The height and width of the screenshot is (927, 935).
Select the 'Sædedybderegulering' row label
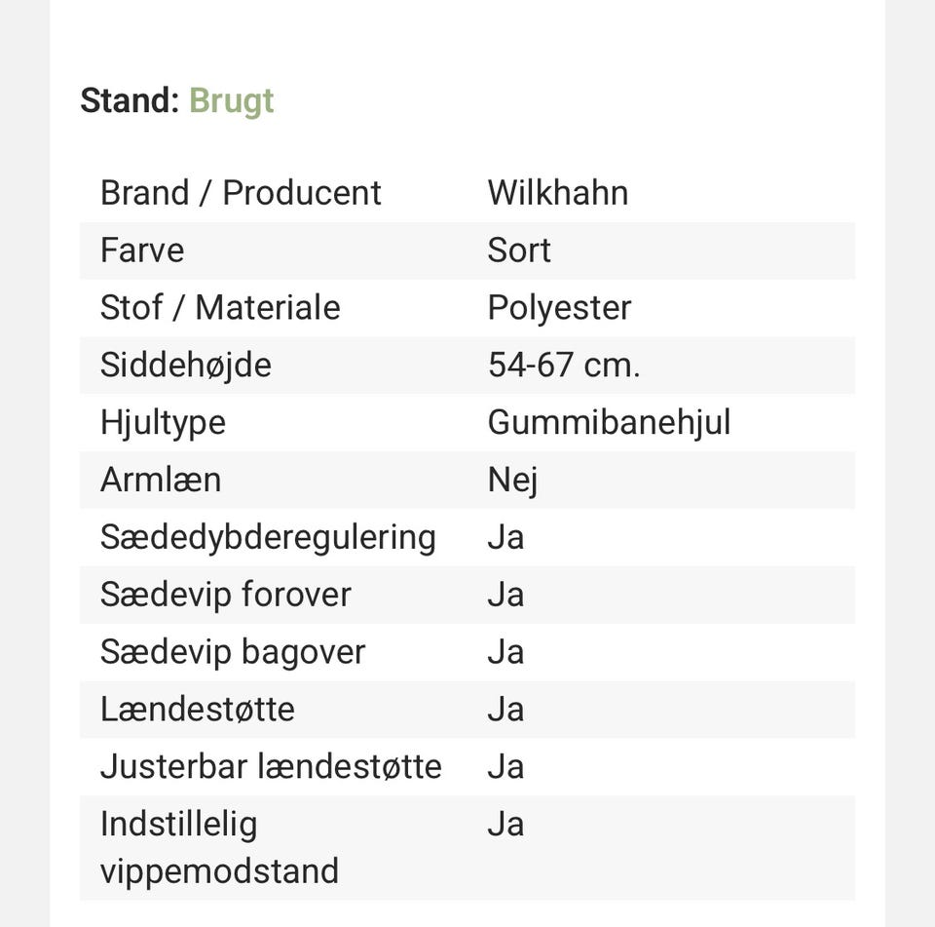click(x=268, y=537)
